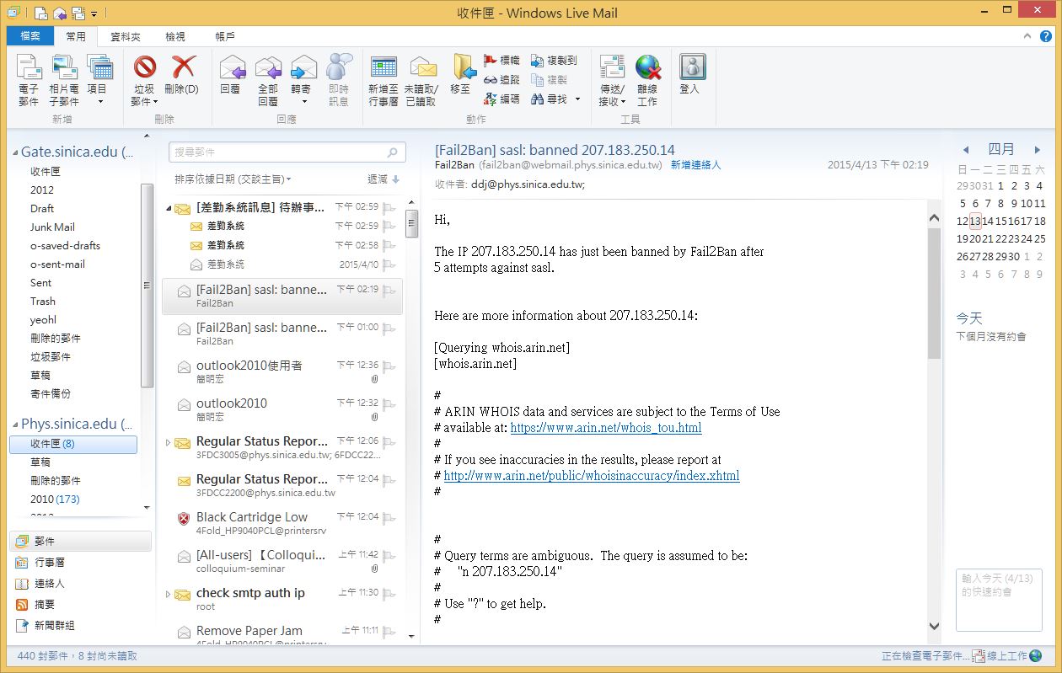Create a photo email (相片電子郵件)
The image size is (1062, 673).
click(63, 80)
